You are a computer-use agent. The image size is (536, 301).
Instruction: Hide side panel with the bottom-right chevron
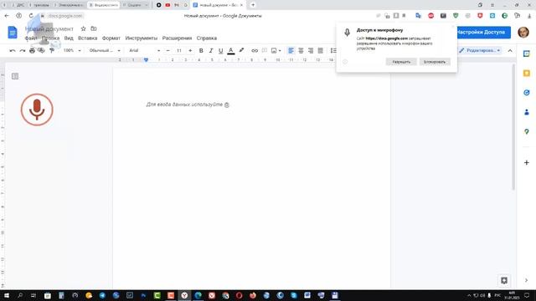point(526,280)
